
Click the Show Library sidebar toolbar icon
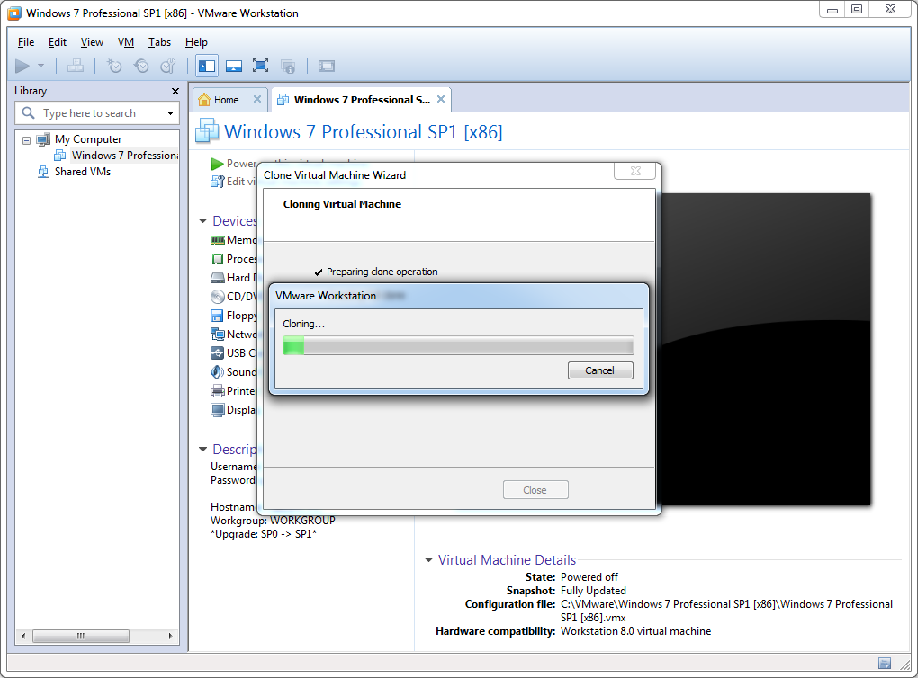[207, 66]
